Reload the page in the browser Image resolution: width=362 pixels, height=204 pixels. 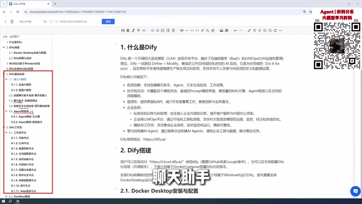[18, 12]
